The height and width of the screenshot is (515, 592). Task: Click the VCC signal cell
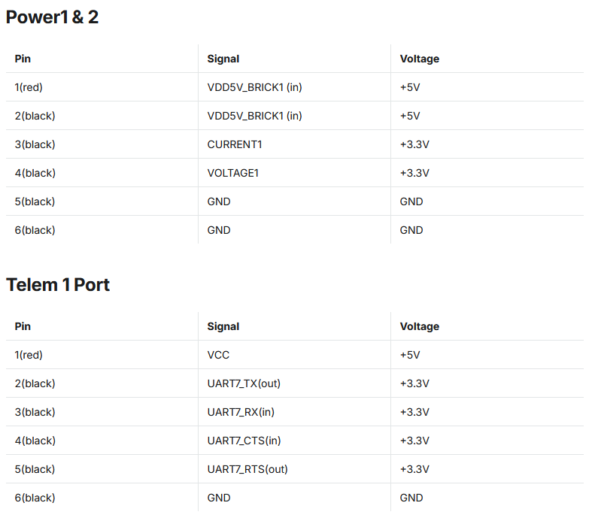tap(219, 355)
